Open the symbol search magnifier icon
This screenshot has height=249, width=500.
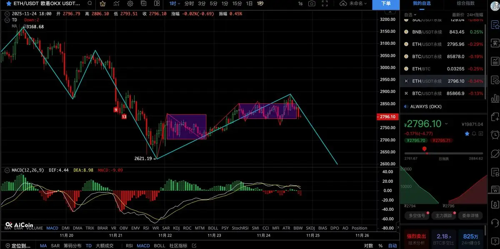[x=90, y=3]
